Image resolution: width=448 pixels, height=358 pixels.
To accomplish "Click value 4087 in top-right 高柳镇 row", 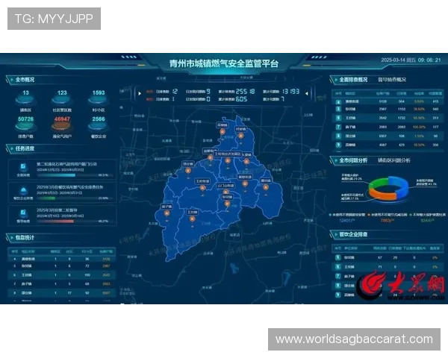I will click(x=383, y=145).
